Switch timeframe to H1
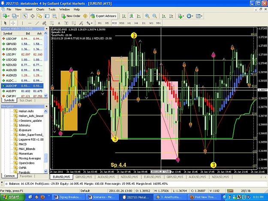This screenshot has height=201, width=268. (x=129, y=23)
